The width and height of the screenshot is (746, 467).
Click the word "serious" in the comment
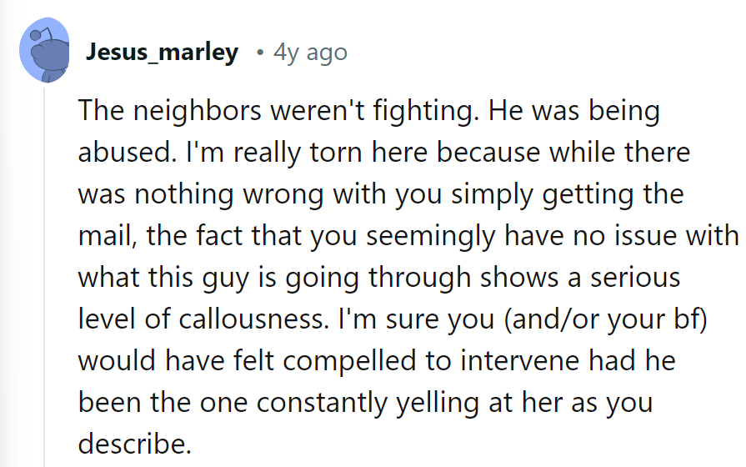pyautogui.click(x=628, y=277)
